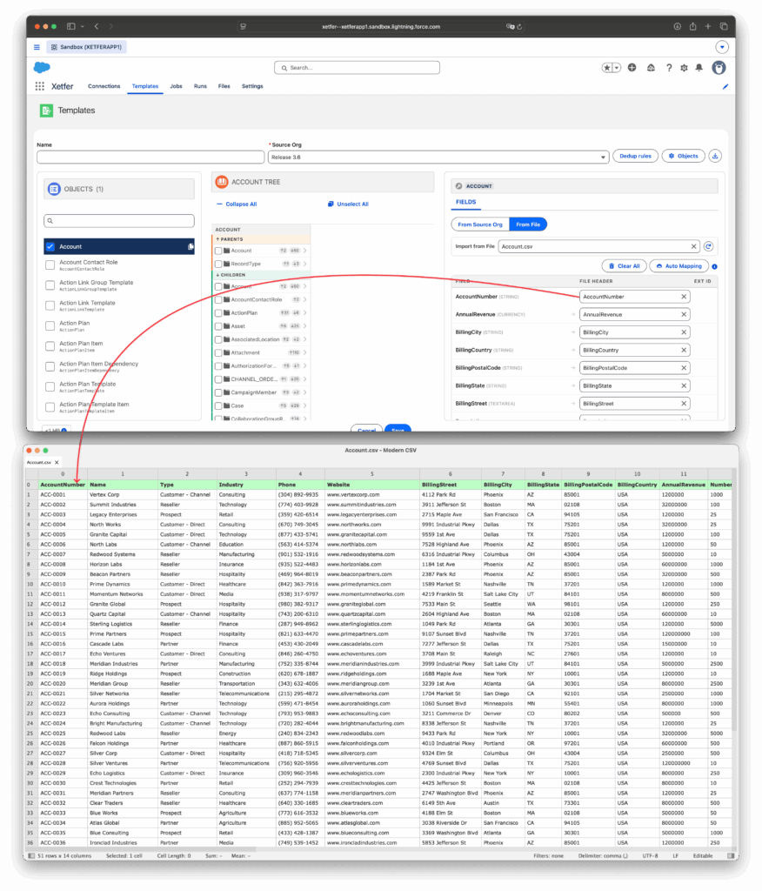Open the Files tab
Screen dimensions: 762x891
224,86
